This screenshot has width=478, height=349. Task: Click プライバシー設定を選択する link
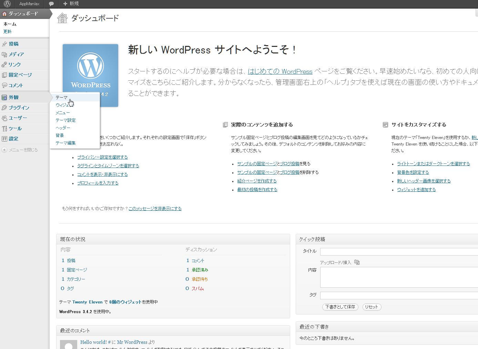[102, 157]
